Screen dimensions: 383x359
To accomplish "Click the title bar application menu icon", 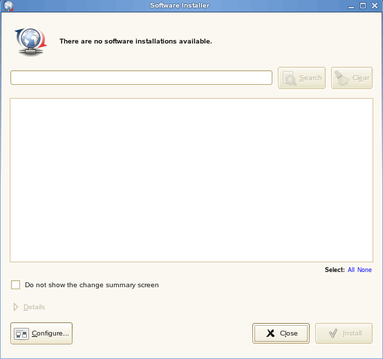I will pyautogui.click(x=8, y=6).
